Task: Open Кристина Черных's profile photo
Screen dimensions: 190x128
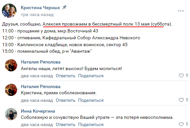Action: pos(9,11)
